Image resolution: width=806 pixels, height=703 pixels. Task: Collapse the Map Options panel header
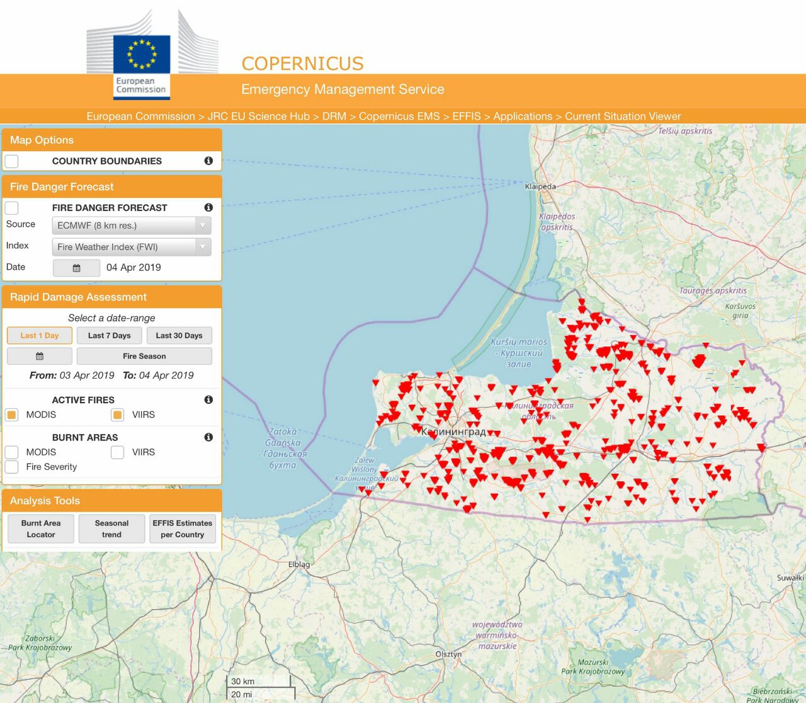tap(112, 140)
